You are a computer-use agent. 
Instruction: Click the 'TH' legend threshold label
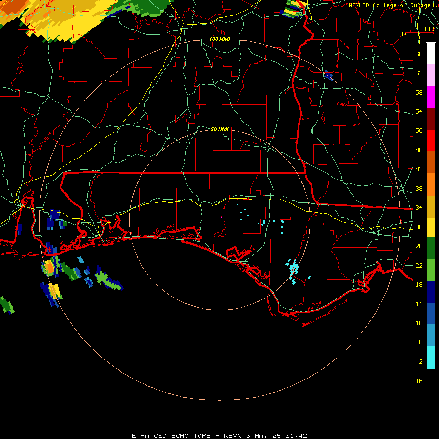click(x=419, y=380)
